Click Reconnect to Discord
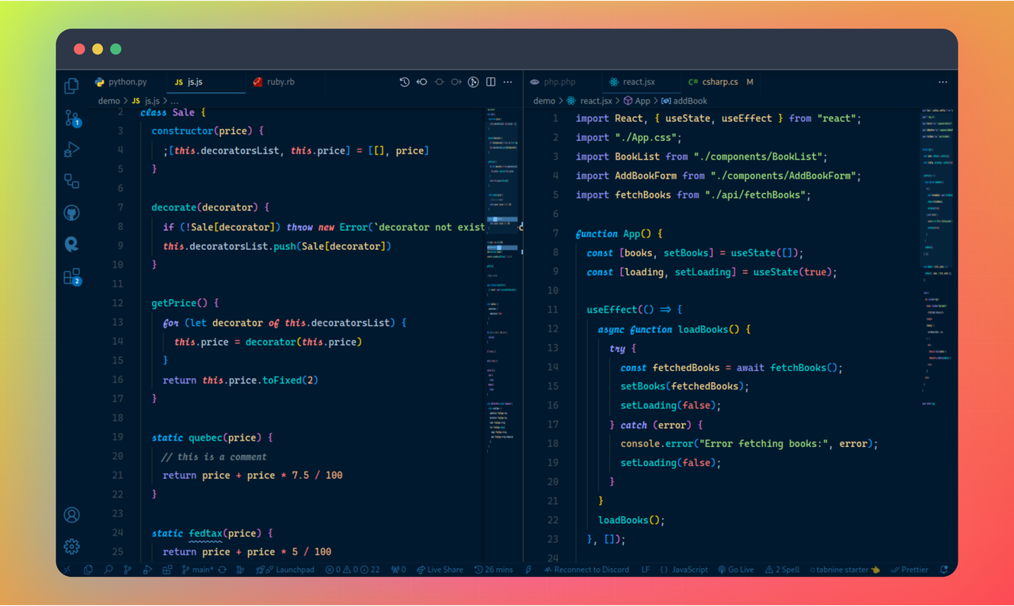1014x606 pixels. tap(586, 570)
